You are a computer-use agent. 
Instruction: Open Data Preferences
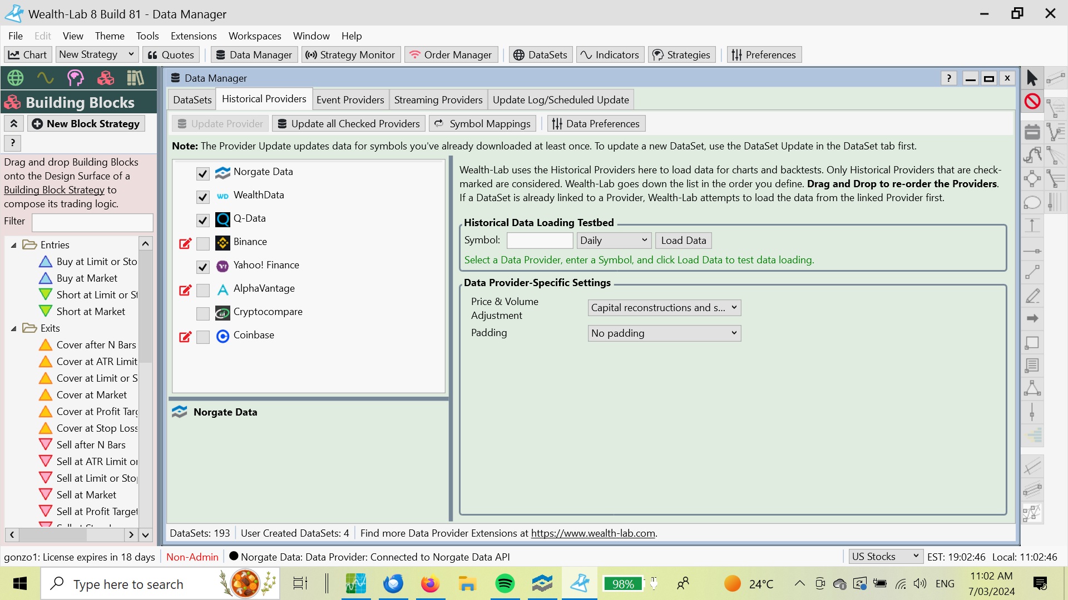click(x=596, y=124)
